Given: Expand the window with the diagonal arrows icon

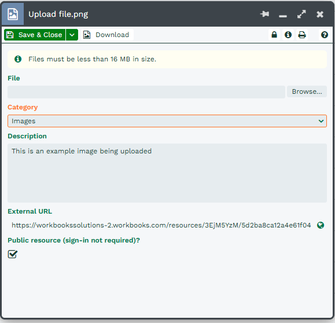Looking at the screenshot, I should pyautogui.click(x=301, y=14).
